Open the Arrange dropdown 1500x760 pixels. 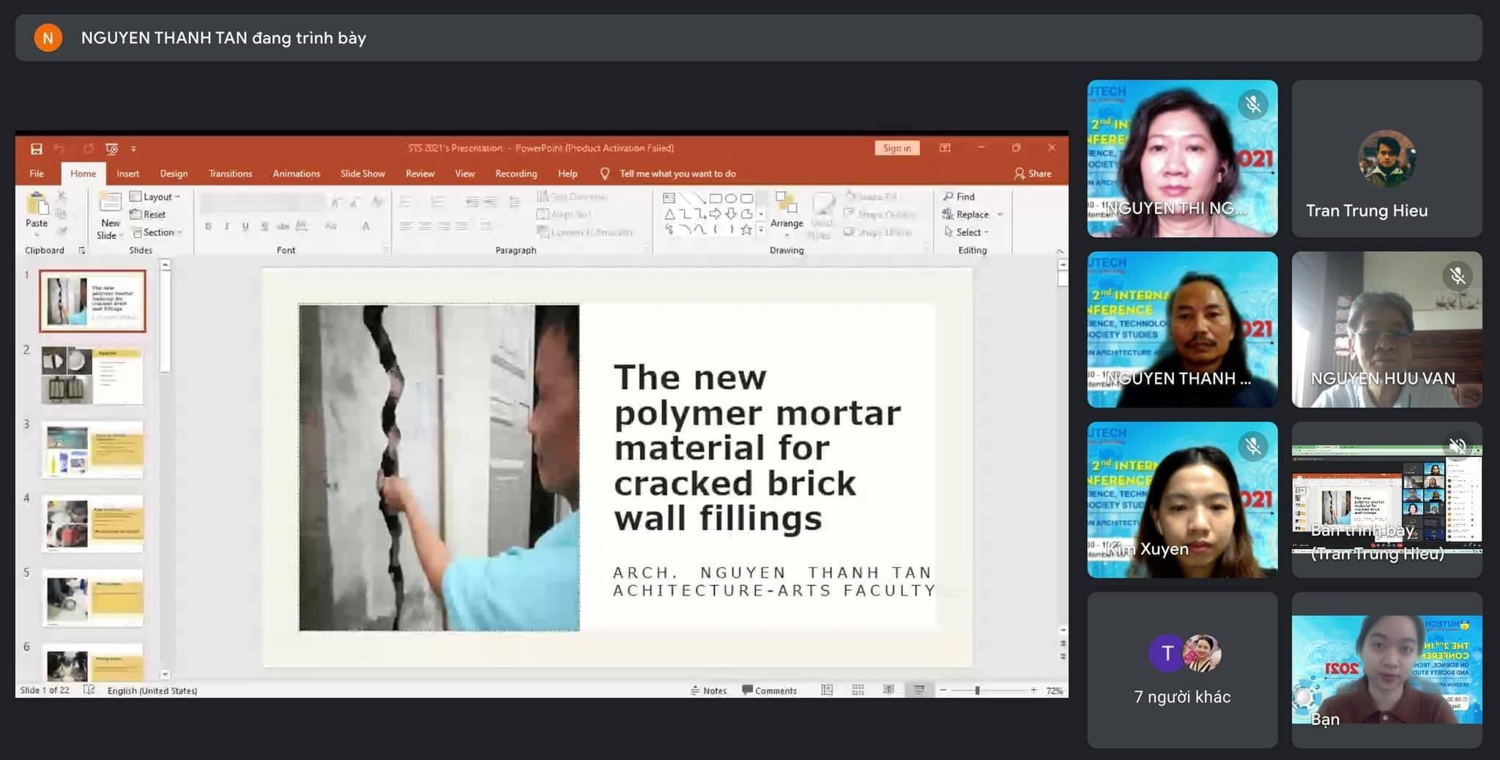[x=787, y=214]
